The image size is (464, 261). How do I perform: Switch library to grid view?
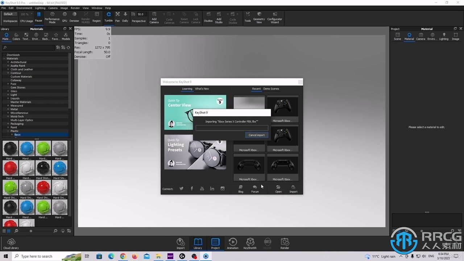[x=9, y=231]
